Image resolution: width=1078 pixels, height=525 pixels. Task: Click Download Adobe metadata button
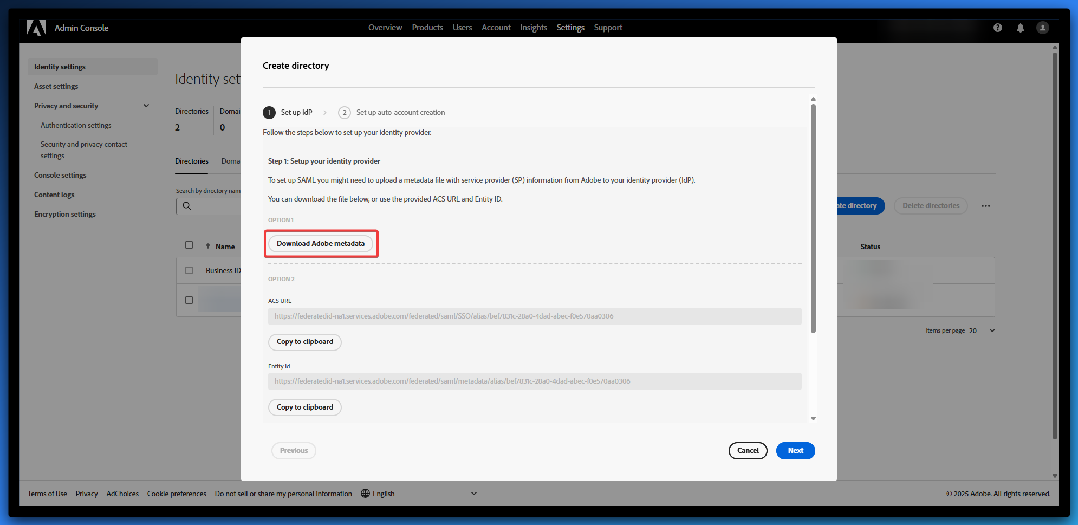[x=321, y=244]
